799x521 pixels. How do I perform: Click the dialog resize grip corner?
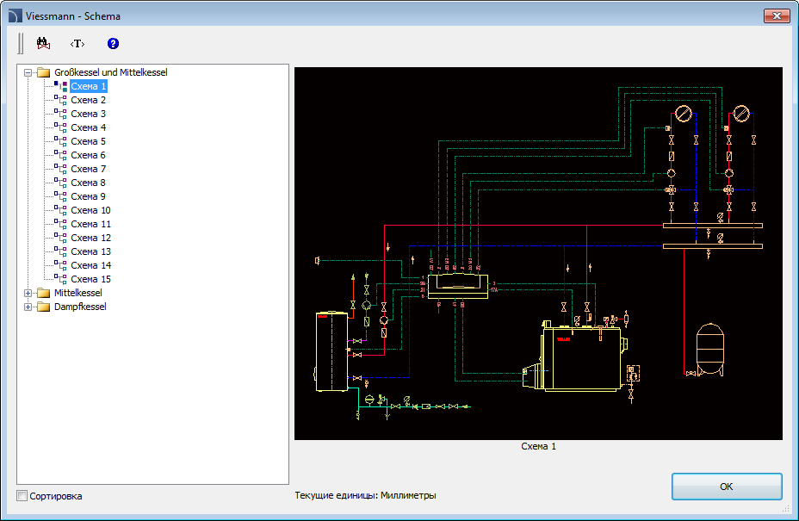tap(784, 508)
